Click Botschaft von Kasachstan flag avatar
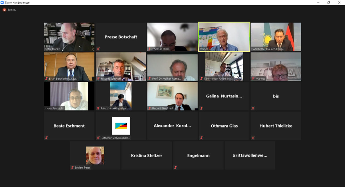Viewport: 345px width, 187px height. [x=121, y=126]
